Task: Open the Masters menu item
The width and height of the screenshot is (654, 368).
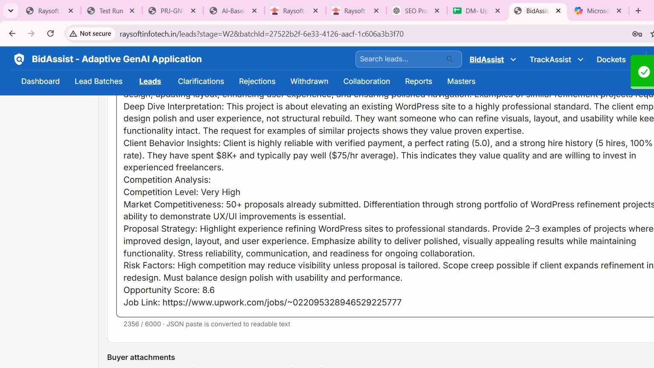Action: tap(461, 81)
